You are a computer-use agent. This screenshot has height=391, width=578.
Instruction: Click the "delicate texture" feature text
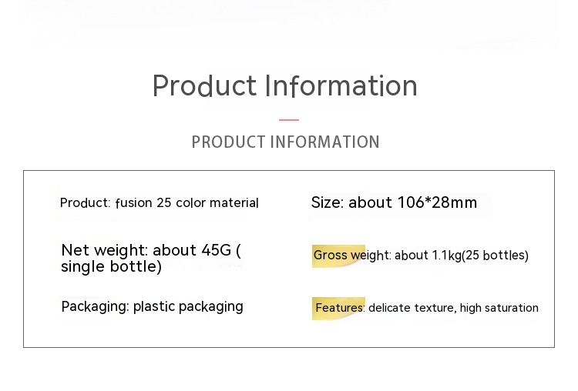click(x=411, y=308)
